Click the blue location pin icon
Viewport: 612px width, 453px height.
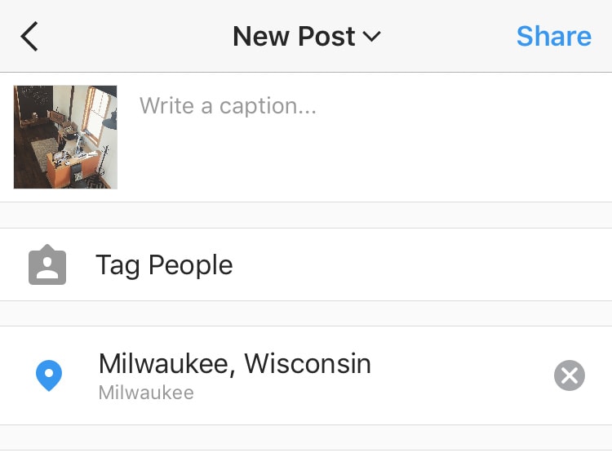pos(49,376)
